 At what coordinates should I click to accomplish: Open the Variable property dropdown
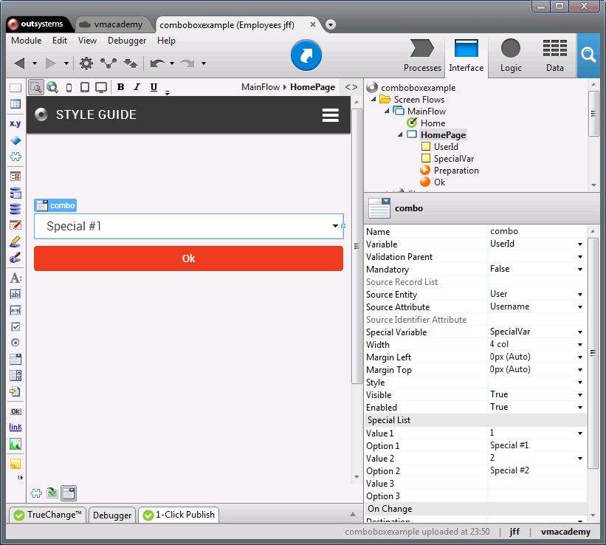click(579, 244)
